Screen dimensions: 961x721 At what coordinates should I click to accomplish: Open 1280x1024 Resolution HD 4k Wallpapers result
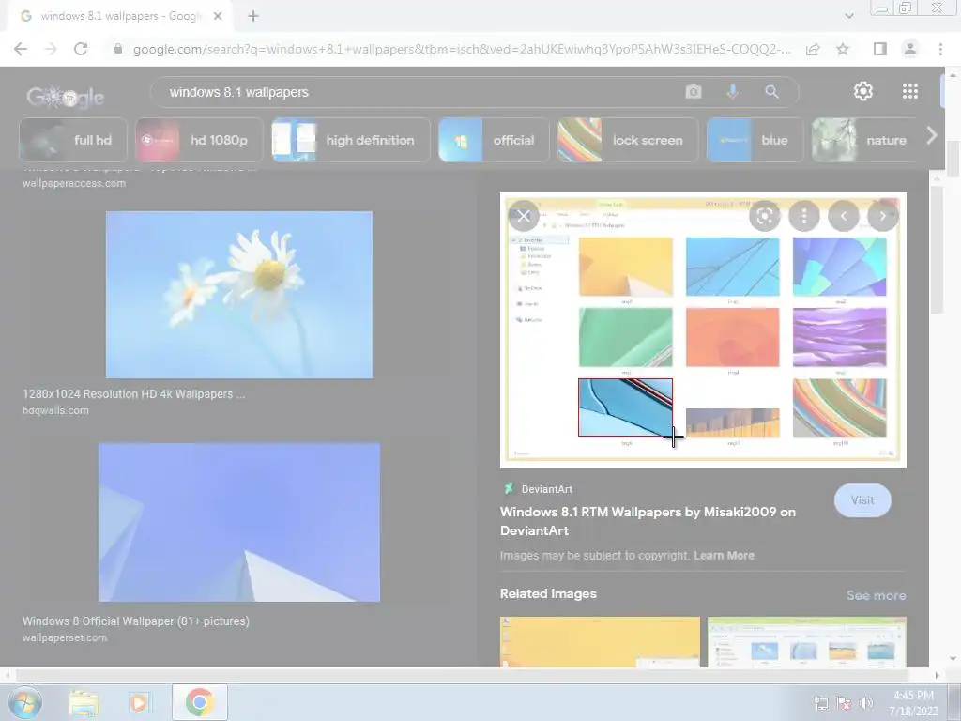tap(133, 394)
